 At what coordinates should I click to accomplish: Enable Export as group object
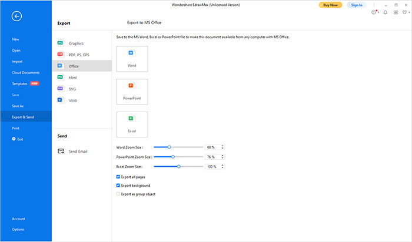(118, 194)
